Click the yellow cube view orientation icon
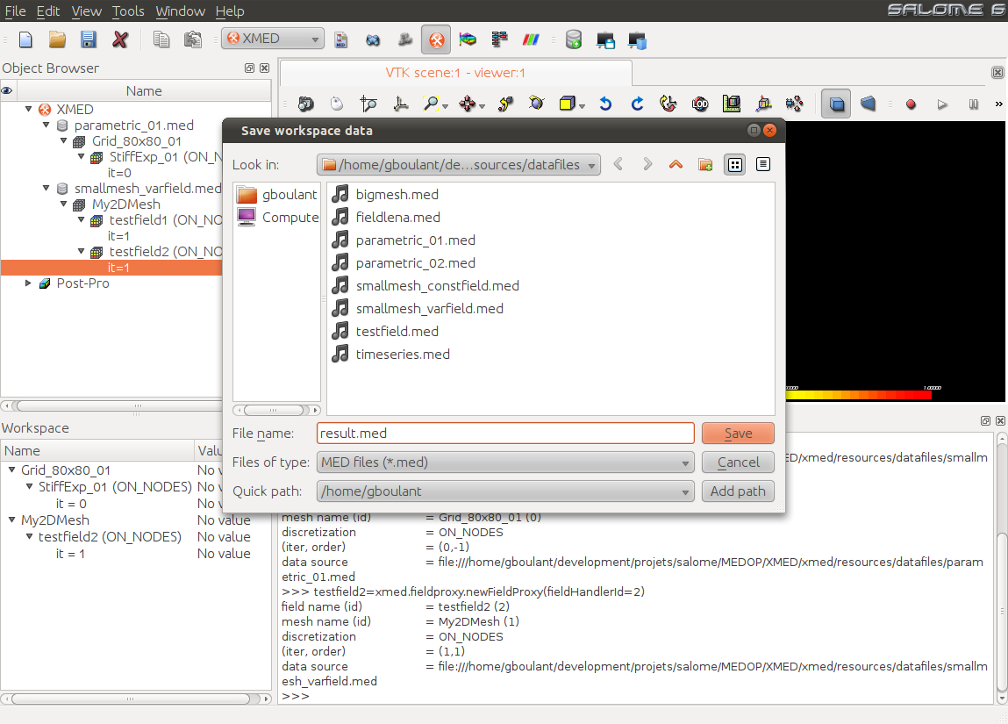Screen dimensions: 1008x724 coord(567,104)
